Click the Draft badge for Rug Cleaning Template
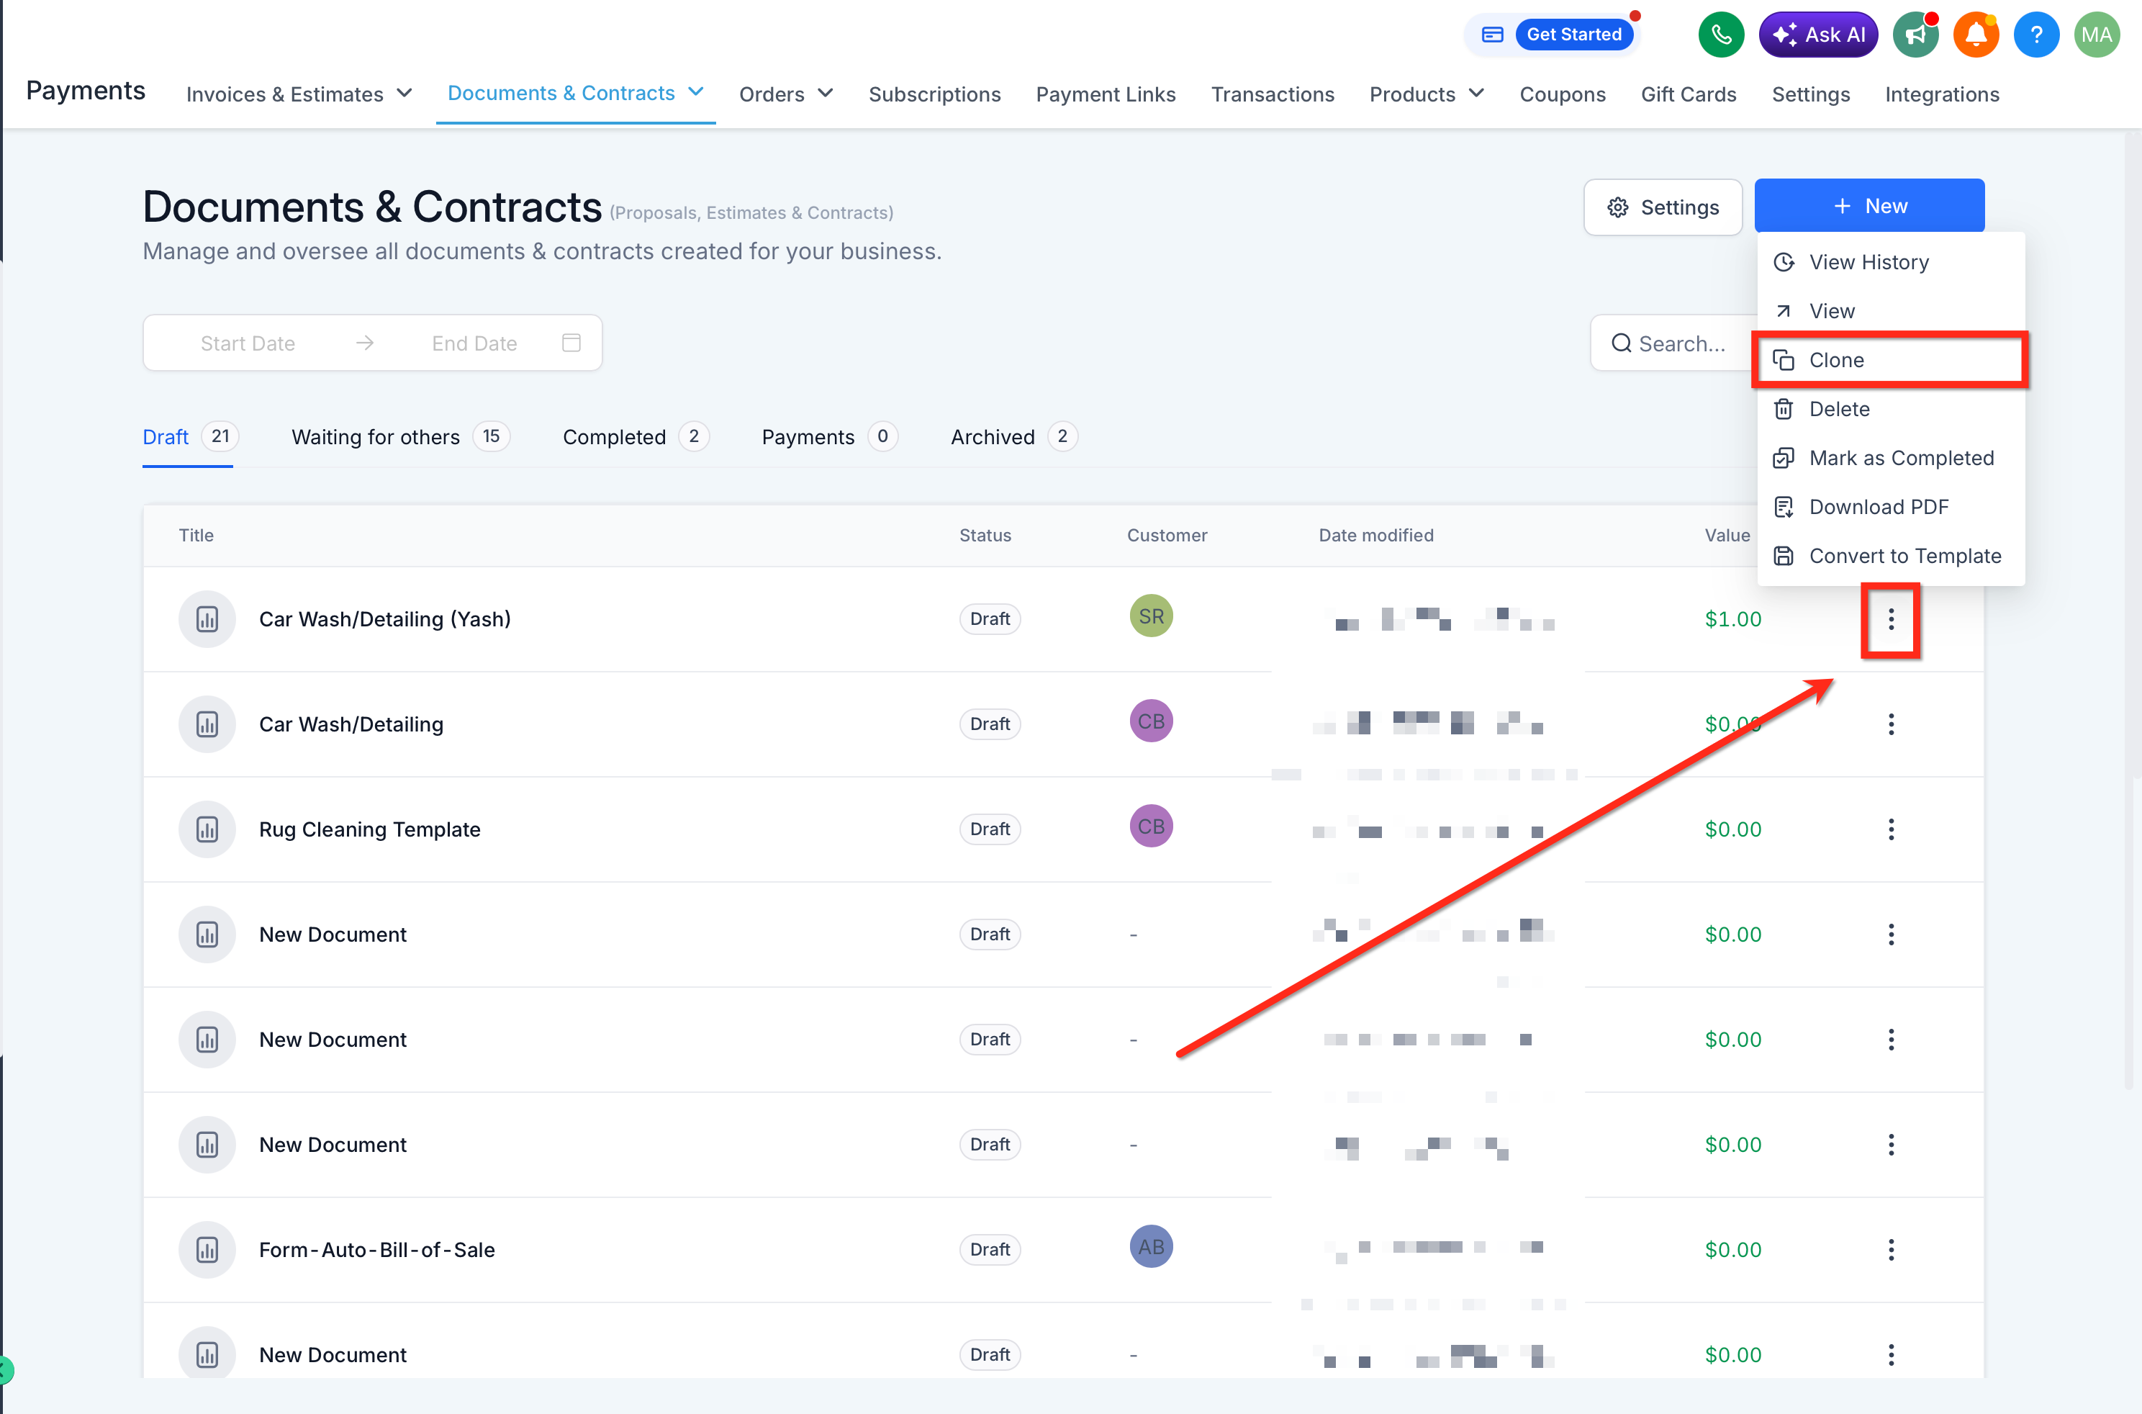This screenshot has width=2142, height=1414. tap(989, 829)
